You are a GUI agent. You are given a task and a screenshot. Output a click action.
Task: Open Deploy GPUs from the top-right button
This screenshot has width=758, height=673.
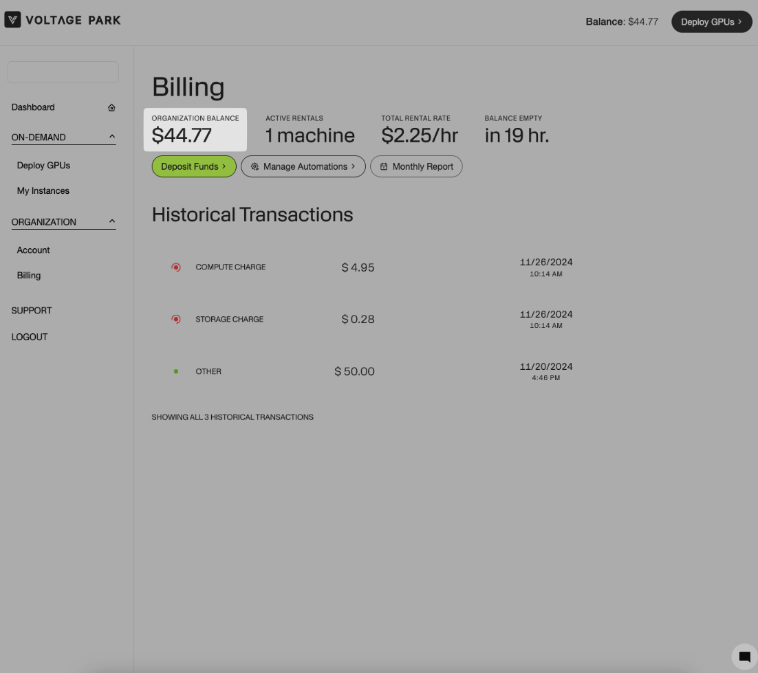pyautogui.click(x=711, y=22)
